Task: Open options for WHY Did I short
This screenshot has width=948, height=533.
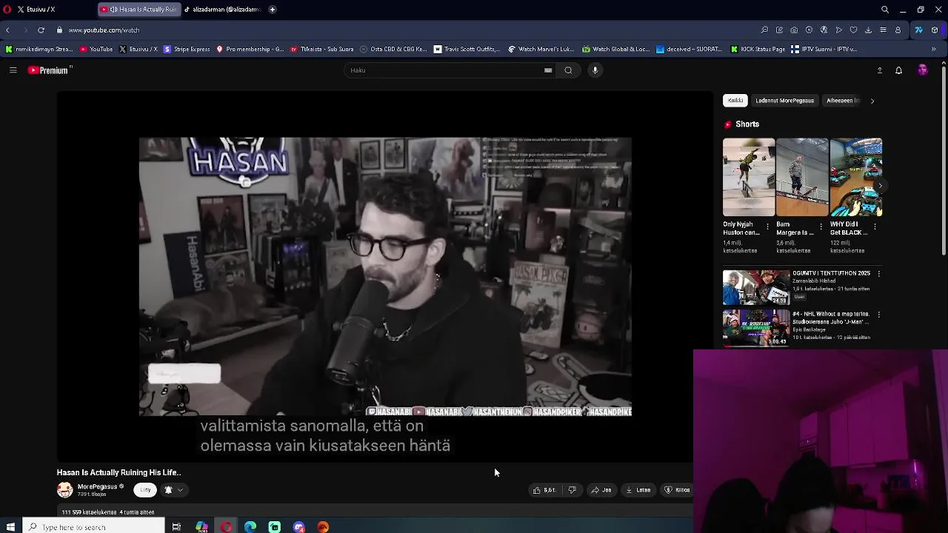Action: tap(875, 227)
